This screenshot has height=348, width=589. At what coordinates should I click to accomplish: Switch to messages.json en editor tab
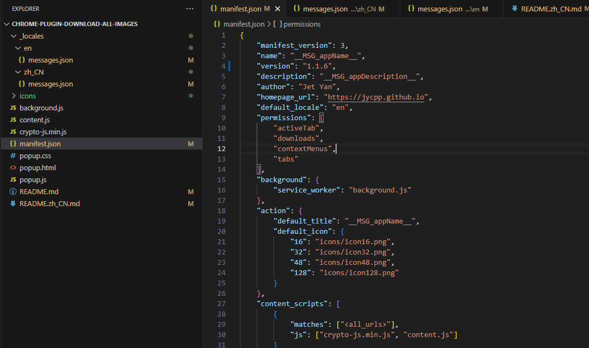(452, 9)
